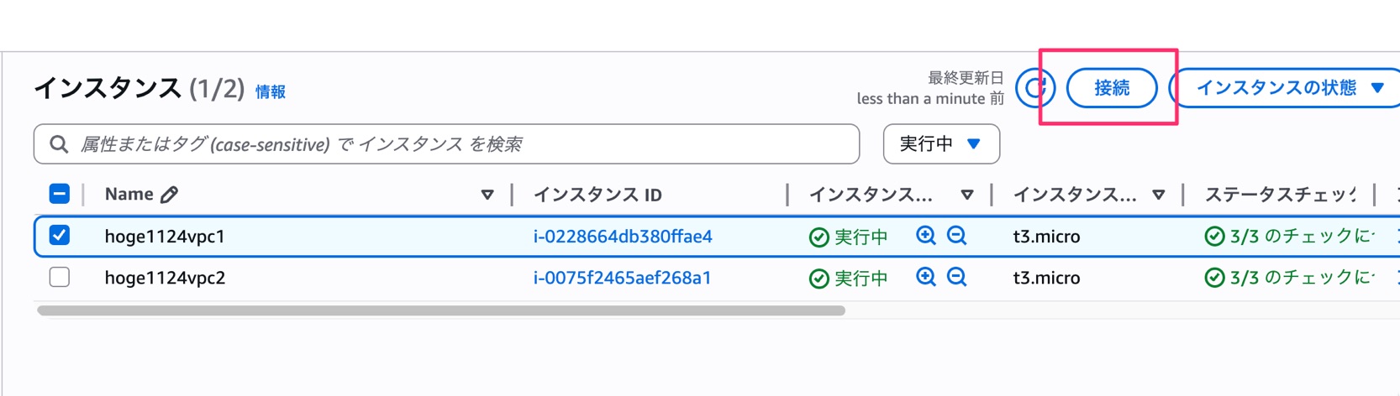The width and height of the screenshot is (1400, 396).
Task: Click the horizontal table scrollbar
Action: pyautogui.click(x=441, y=310)
